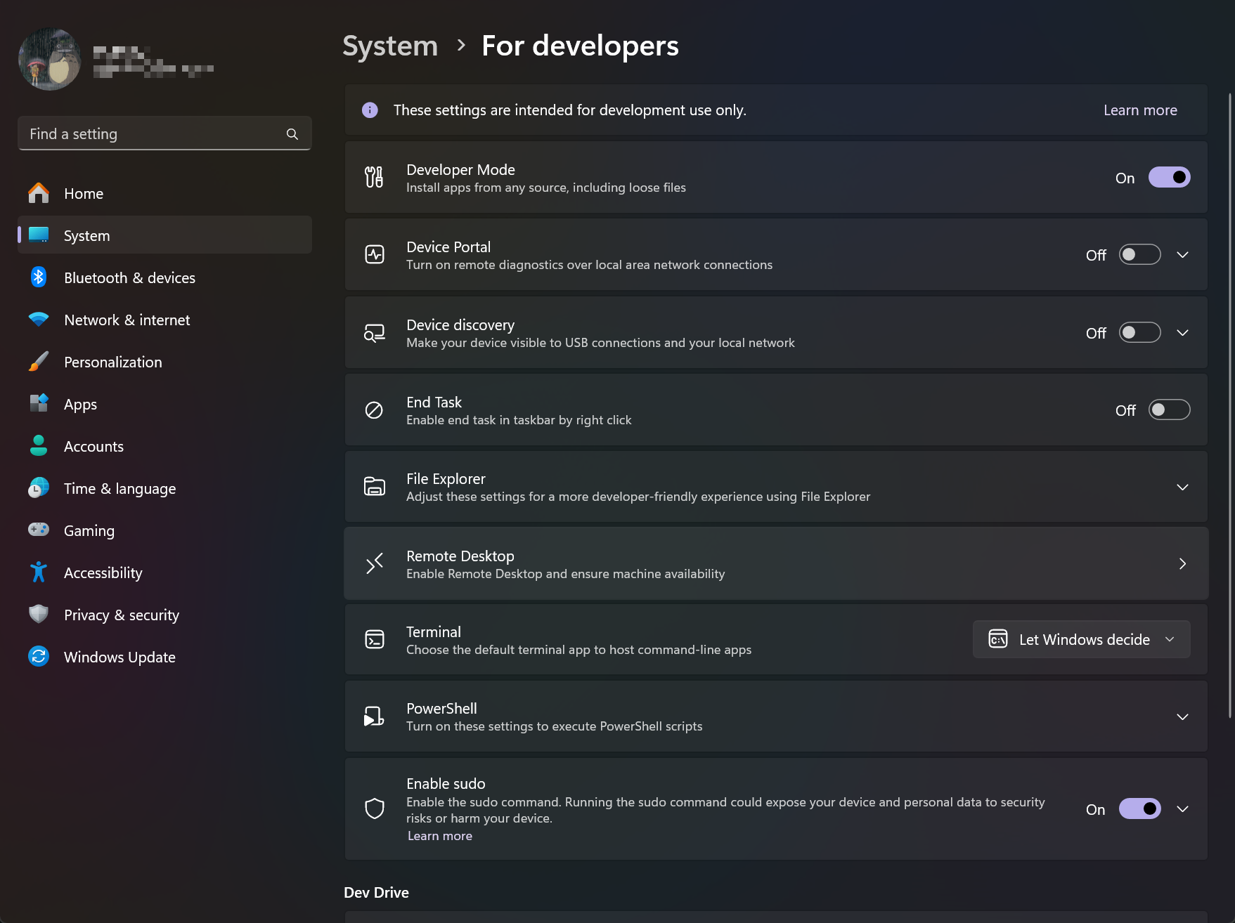
Task: Open Privacy & security settings
Action: [164, 615]
